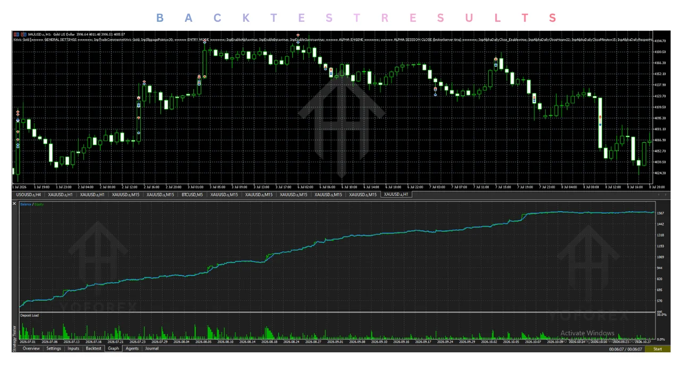Select the USOUSD.s,H4 chart tab
The height and width of the screenshot is (382, 680).
(x=29, y=195)
